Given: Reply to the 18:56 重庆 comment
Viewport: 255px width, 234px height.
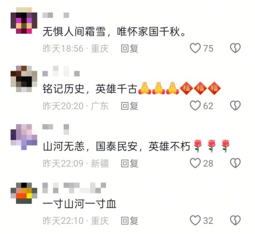Looking at the screenshot, I should click(130, 49).
